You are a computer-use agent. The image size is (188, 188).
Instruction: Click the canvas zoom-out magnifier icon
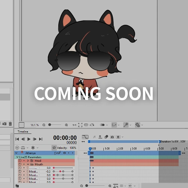tap(44, 125)
